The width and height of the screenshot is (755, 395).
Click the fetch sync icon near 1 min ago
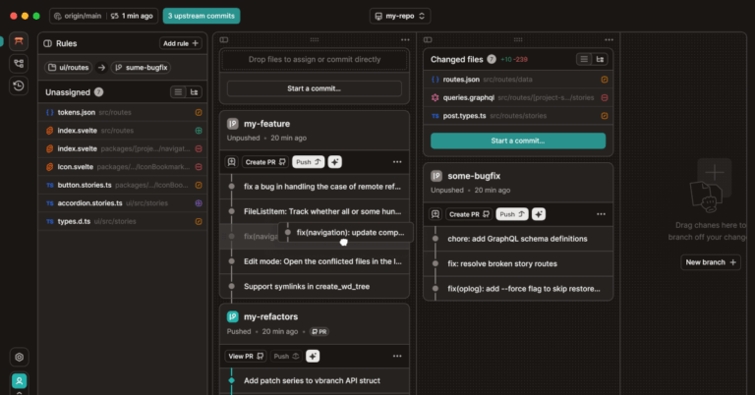114,16
